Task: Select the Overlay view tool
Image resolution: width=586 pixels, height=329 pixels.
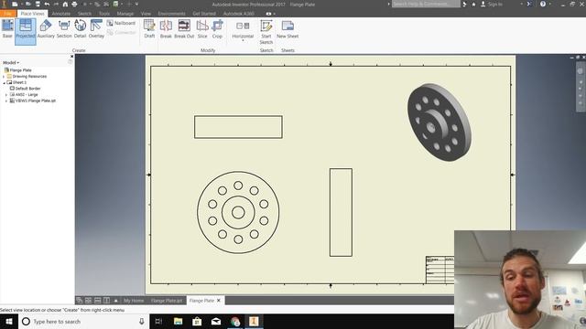Action: tap(96, 29)
